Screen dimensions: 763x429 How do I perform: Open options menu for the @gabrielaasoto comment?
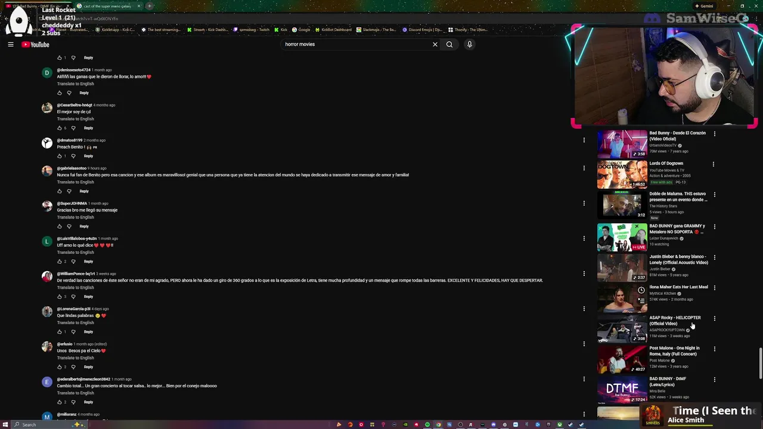(x=584, y=168)
